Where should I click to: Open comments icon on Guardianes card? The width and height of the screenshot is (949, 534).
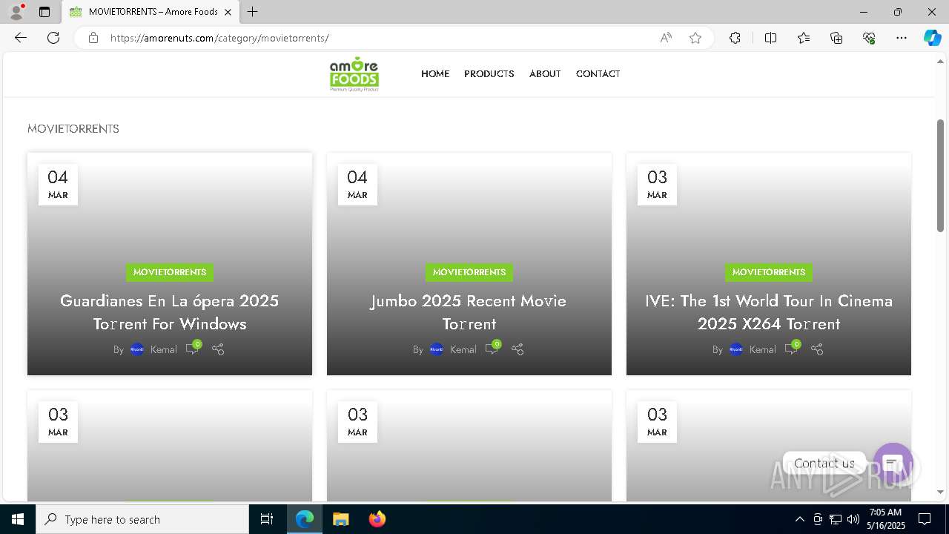coord(193,348)
